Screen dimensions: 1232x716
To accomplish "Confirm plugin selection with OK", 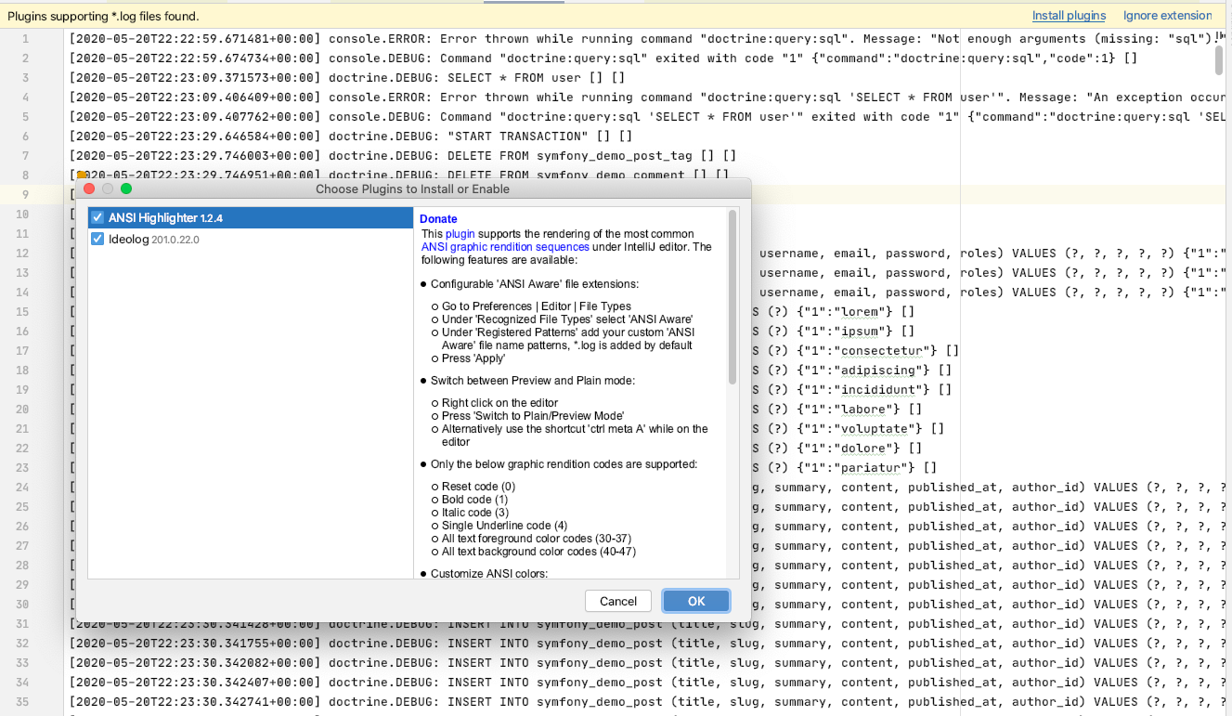I will (x=696, y=601).
